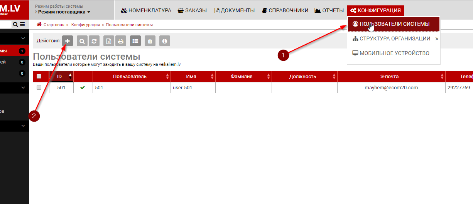Click the plus icon to add a user
The width and height of the screenshot is (473, 204).
[x=68, y=41]
